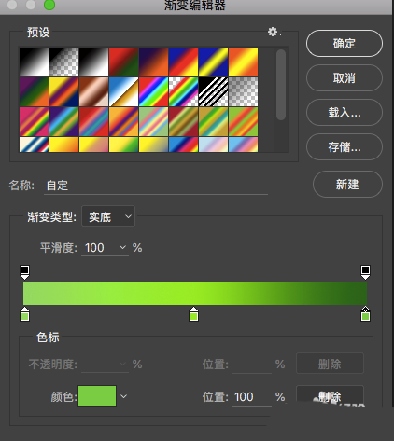Open the green 颜色 color swatch

point(97,396)
